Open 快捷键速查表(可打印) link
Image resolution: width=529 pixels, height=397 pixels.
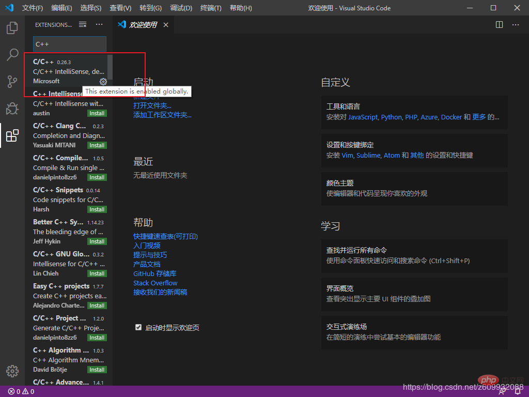pos(165,236)
